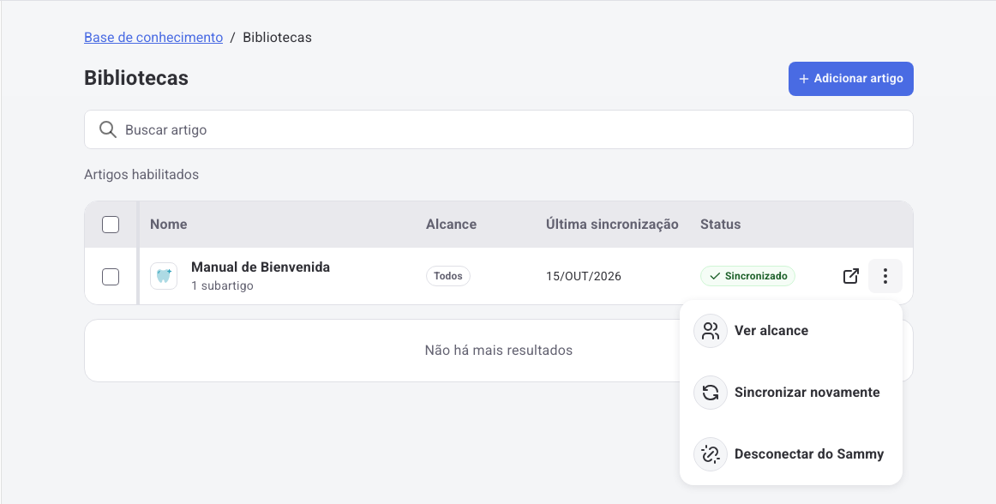996x504 pixels.
Task: Click the Nome column header
Action: coord(168,224)
